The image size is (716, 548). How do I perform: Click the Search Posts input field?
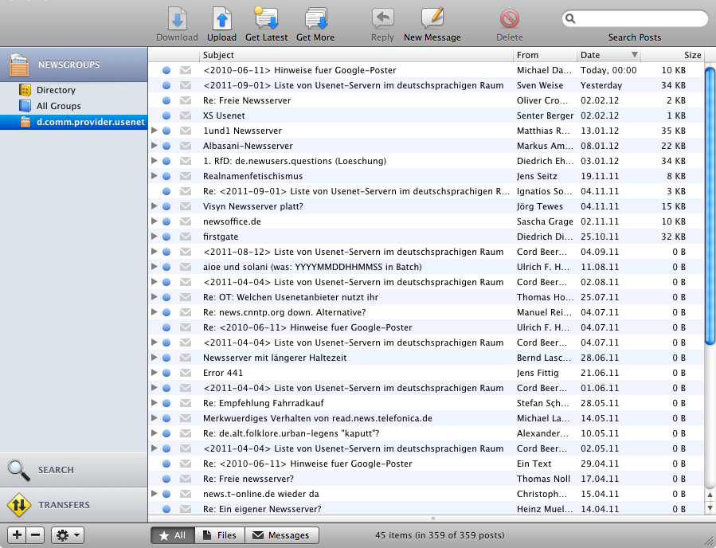640,18
